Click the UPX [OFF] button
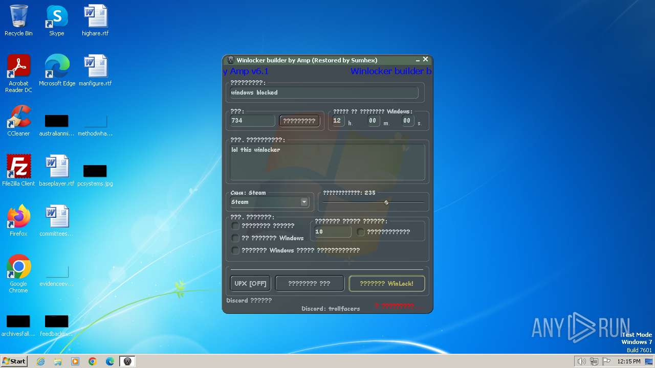 coord(250,284)
